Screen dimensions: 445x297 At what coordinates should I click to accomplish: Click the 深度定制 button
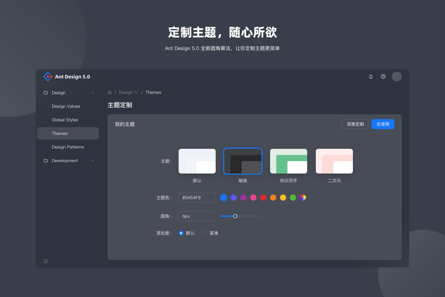pyautogui.click(x=355, y=124)
